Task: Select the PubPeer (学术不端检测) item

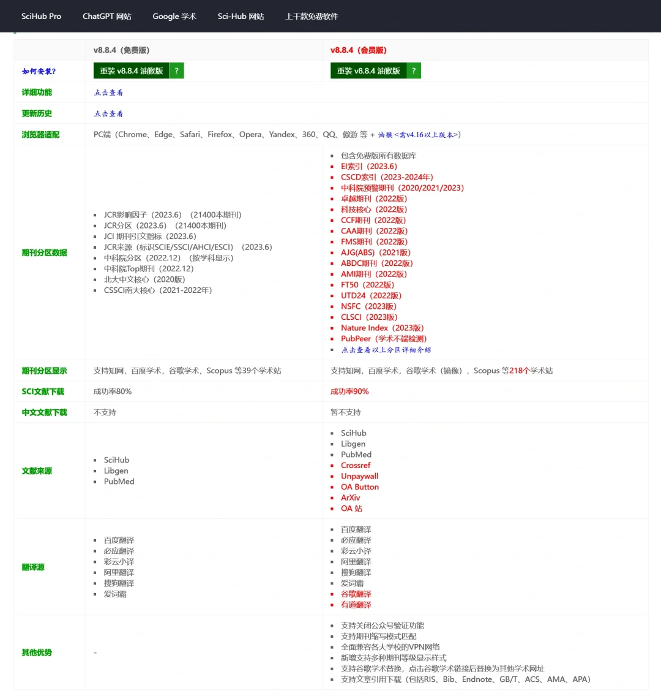Action: pos(384,339)
